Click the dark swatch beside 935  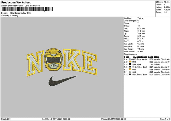(x=130, y=74)
